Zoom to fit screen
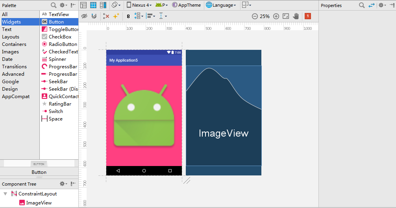The width and height of the screenshot is (396, 208). 286,16
